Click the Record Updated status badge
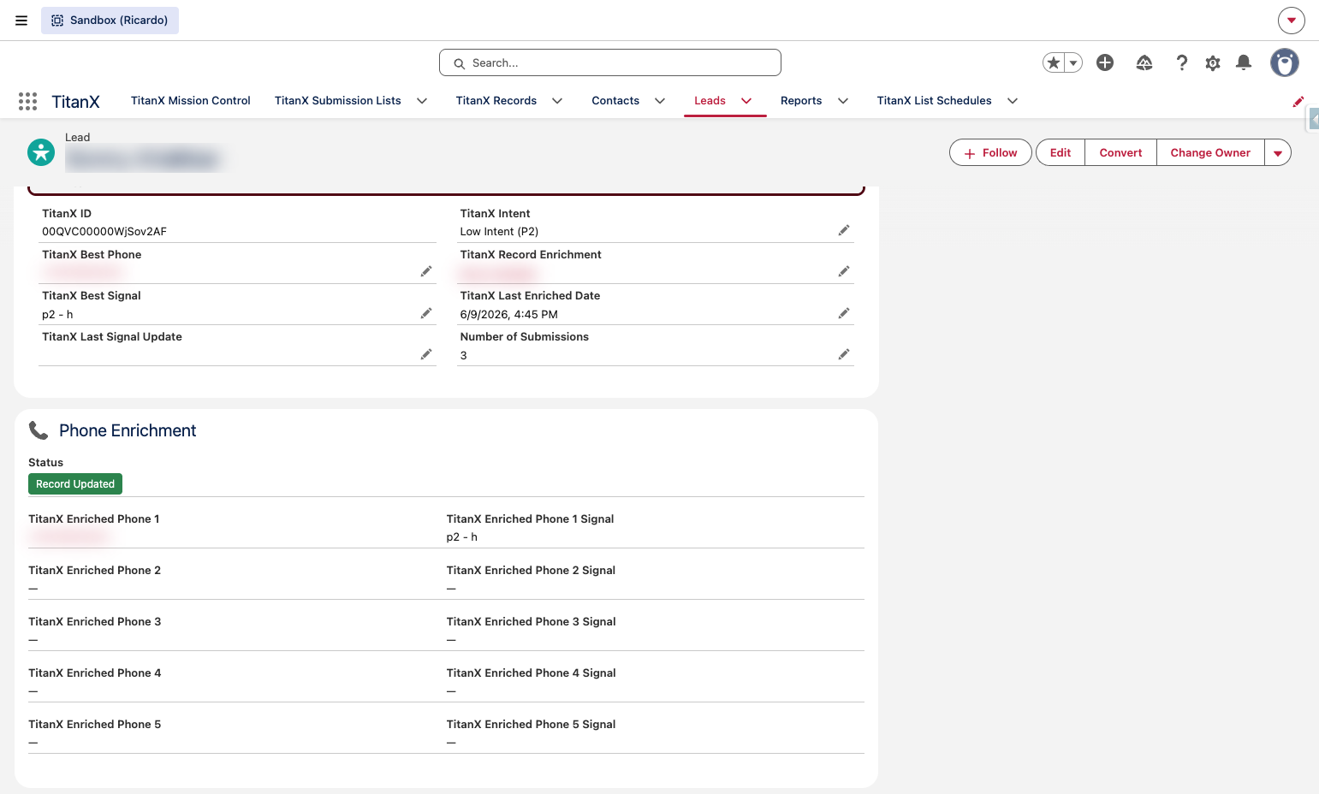Image resolution: width=1319 pixels, height=794 pixels. pos(75,484)
